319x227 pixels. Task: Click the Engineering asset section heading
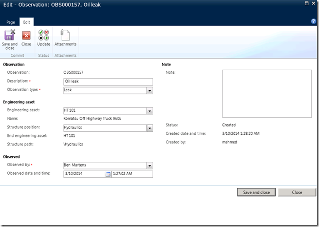point(18,102)
